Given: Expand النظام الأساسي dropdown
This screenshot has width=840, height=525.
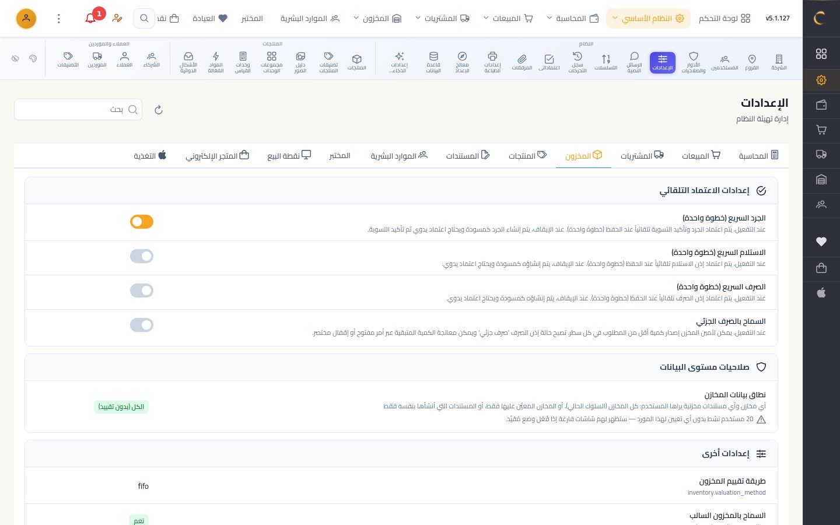Looking at the screenshot, I should point(648,19).
